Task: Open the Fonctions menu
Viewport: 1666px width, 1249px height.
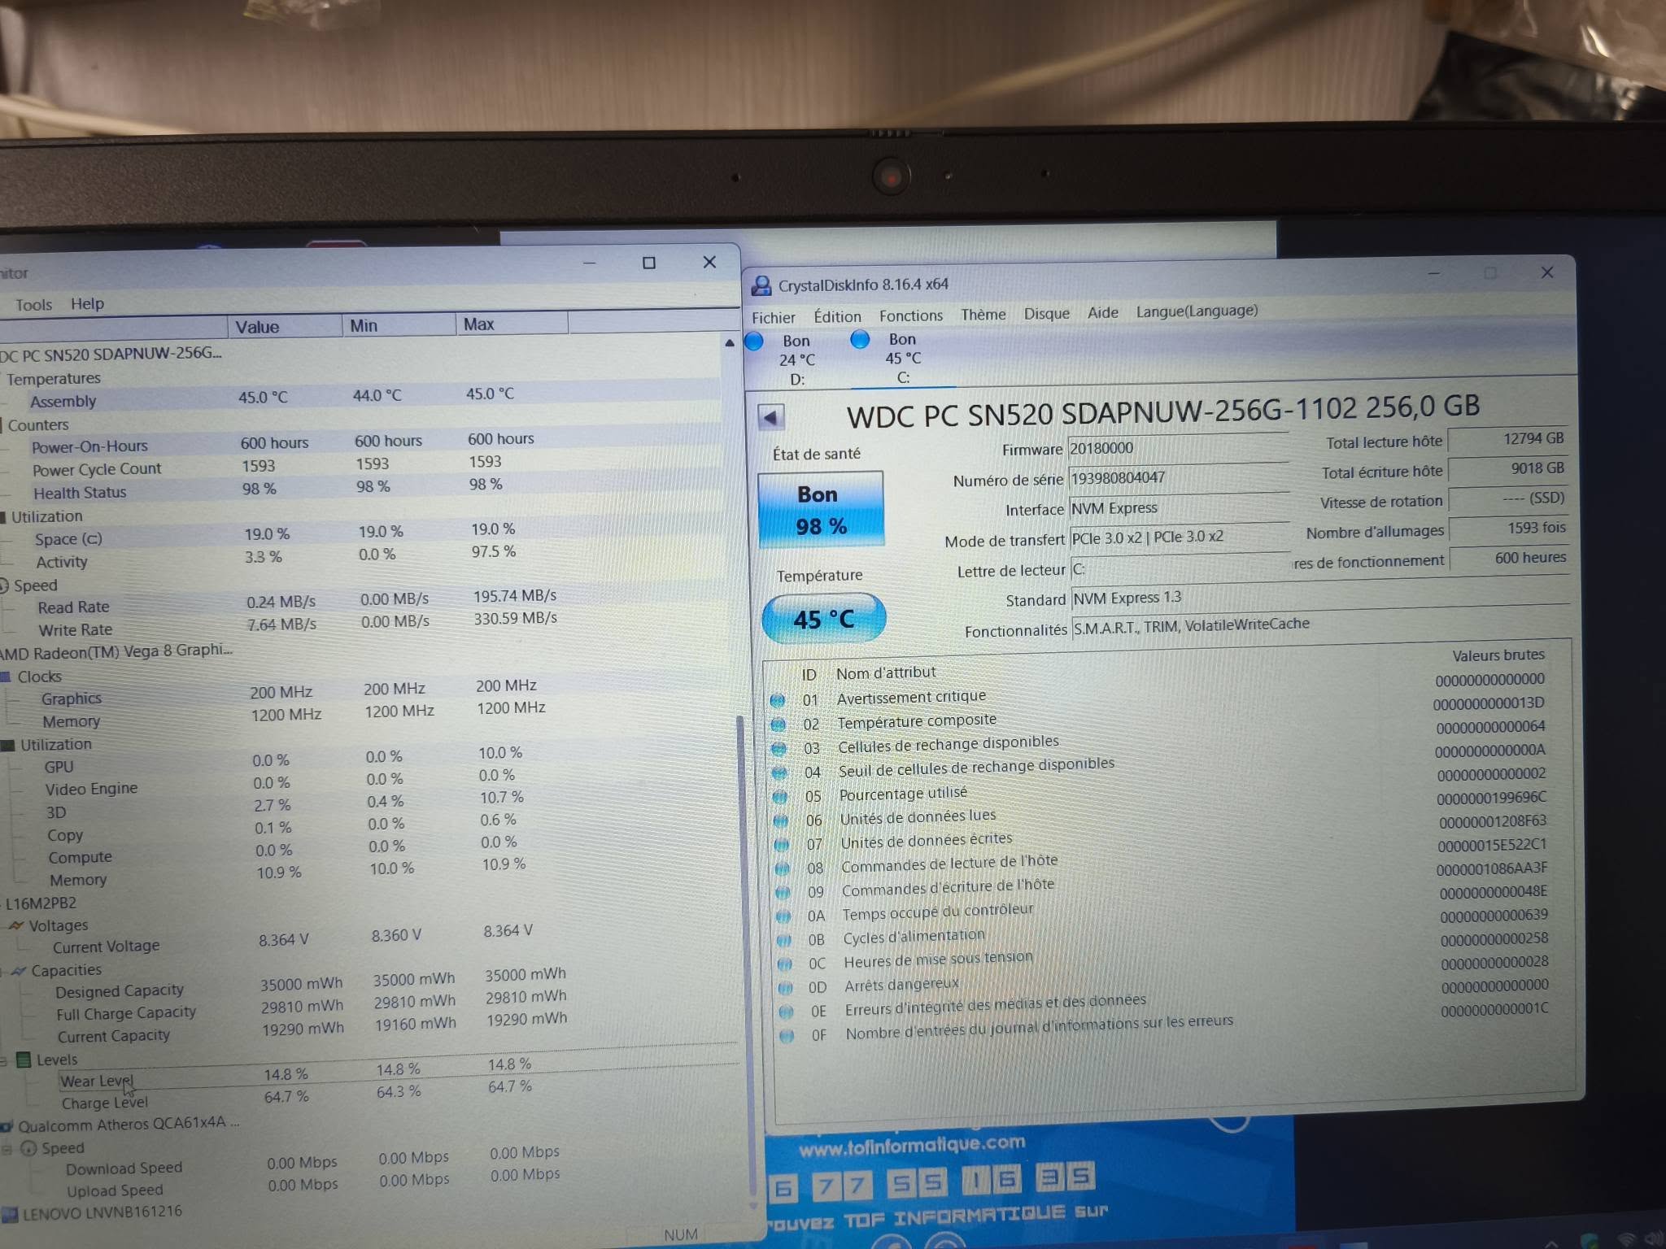Action: (910, 316)
